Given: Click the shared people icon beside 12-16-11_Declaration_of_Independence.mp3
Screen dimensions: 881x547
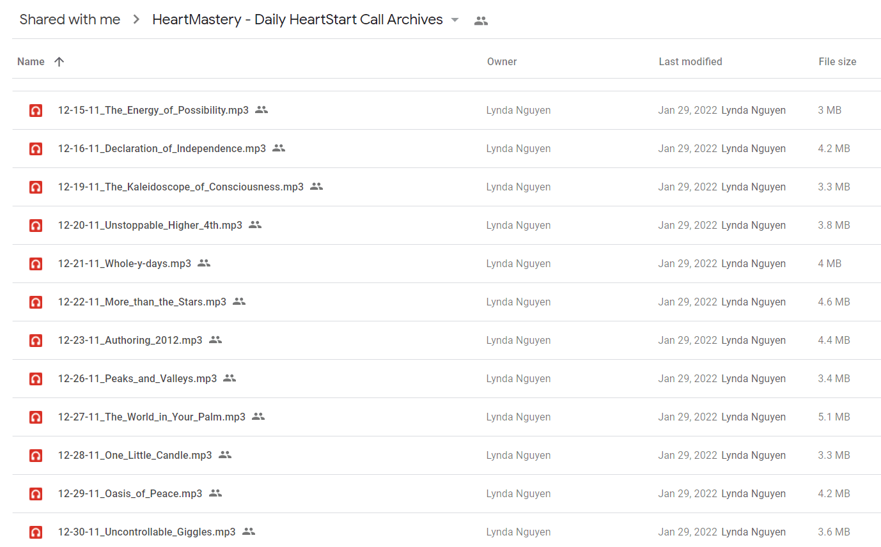Looking at the screenshot, I should (279, 148).
